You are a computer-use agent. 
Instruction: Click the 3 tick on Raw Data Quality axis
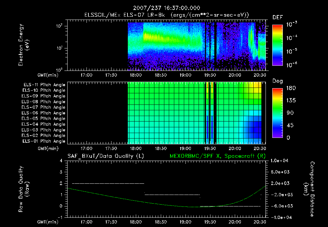click(61, 172)
